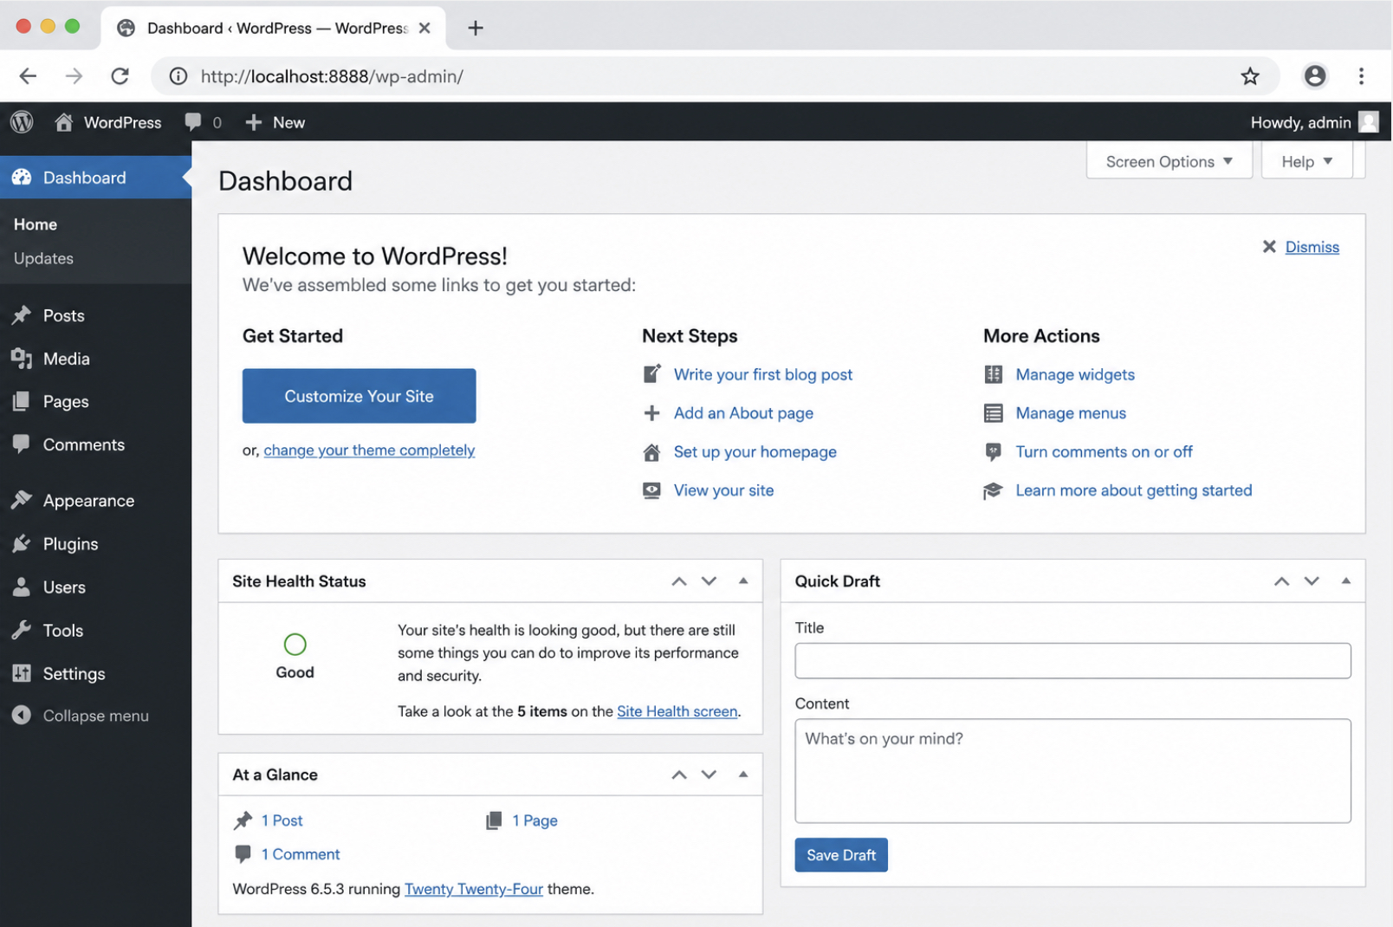
Task: Click the 1 Post link
Action: pos(282,820)
